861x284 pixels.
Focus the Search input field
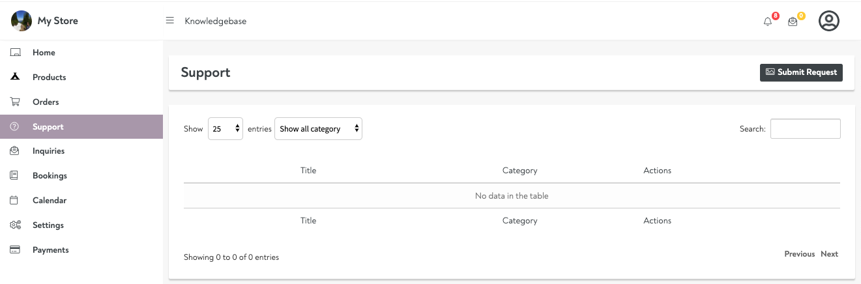tap(805, 129)
